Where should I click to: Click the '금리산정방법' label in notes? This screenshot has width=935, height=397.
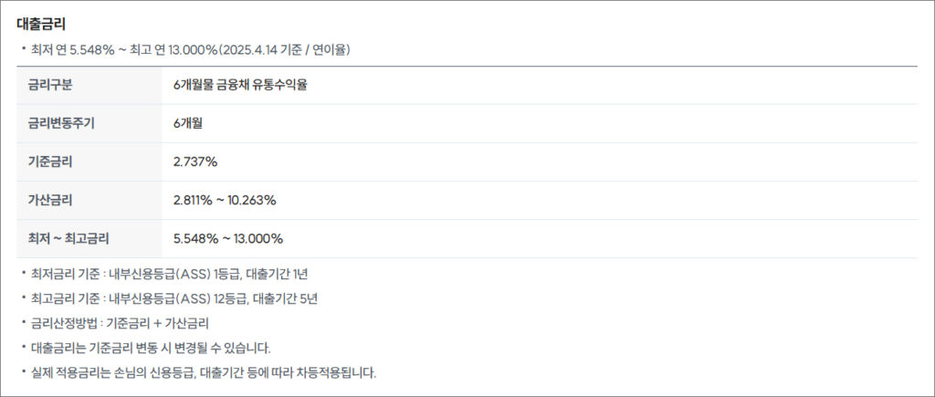click(65, 323)
